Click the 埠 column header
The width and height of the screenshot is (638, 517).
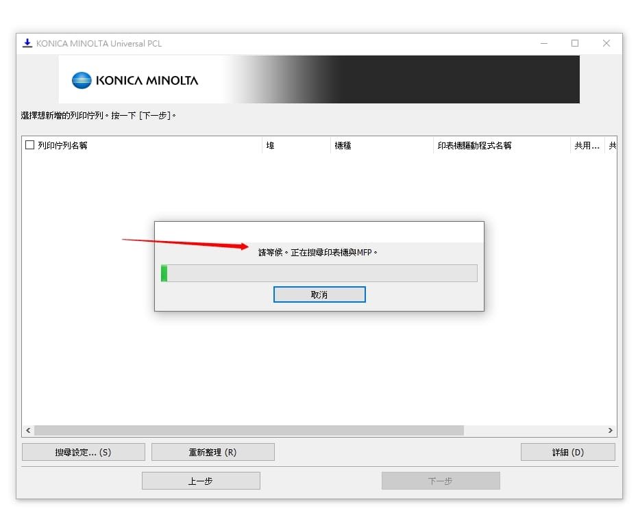pyautogui.click(x=296, y=145)
